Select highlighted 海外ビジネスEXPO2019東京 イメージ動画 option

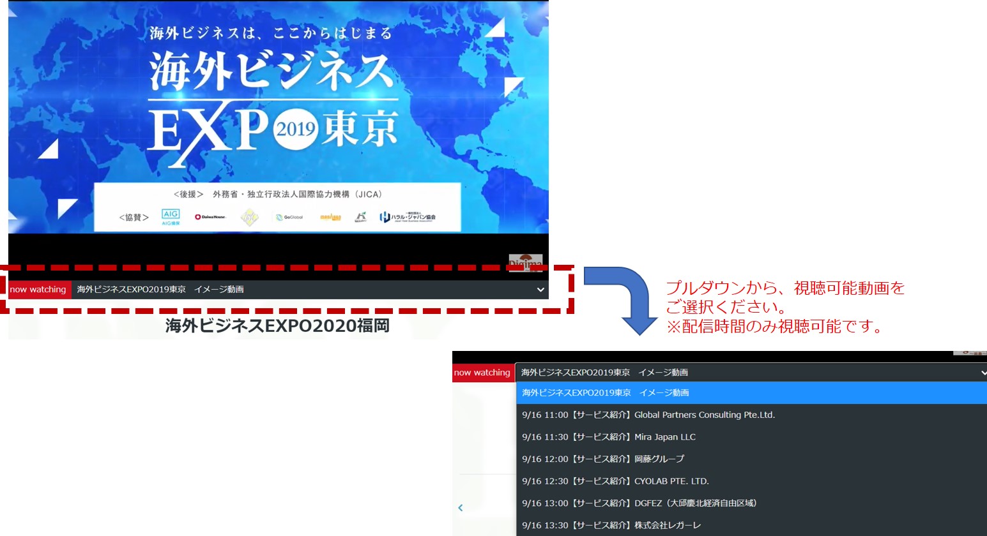[x=751, y=393]
